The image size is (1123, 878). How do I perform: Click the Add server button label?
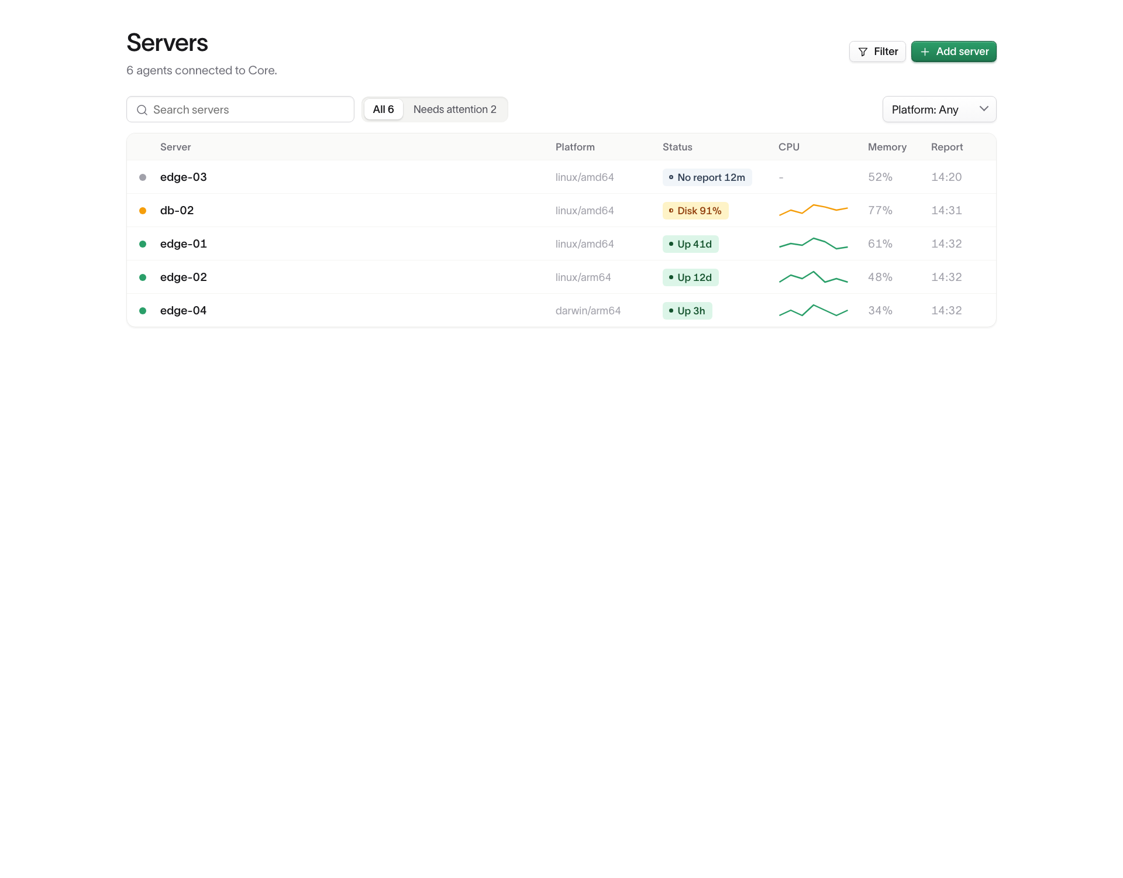point(962,52)
